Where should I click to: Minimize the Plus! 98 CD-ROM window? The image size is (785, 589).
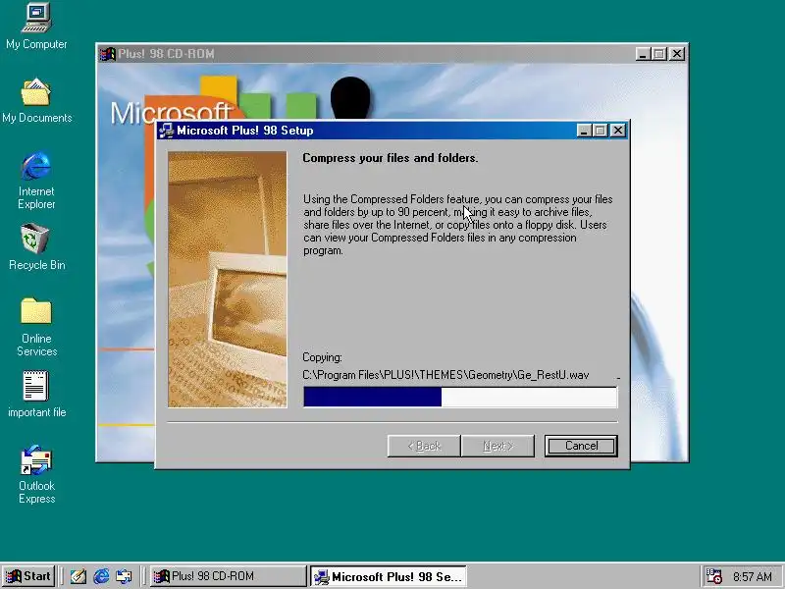coord(643,54)
